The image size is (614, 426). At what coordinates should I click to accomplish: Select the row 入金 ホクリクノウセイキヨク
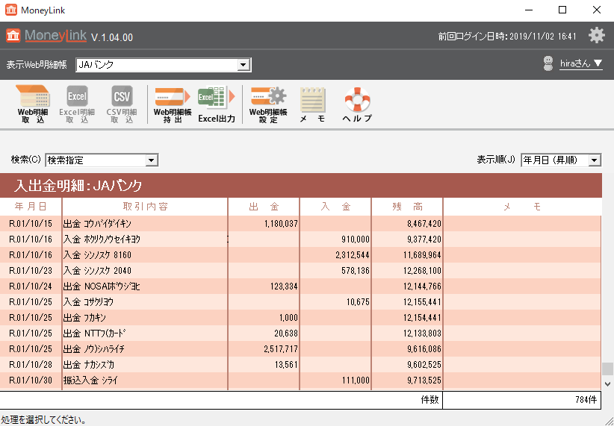coord(300,239)
